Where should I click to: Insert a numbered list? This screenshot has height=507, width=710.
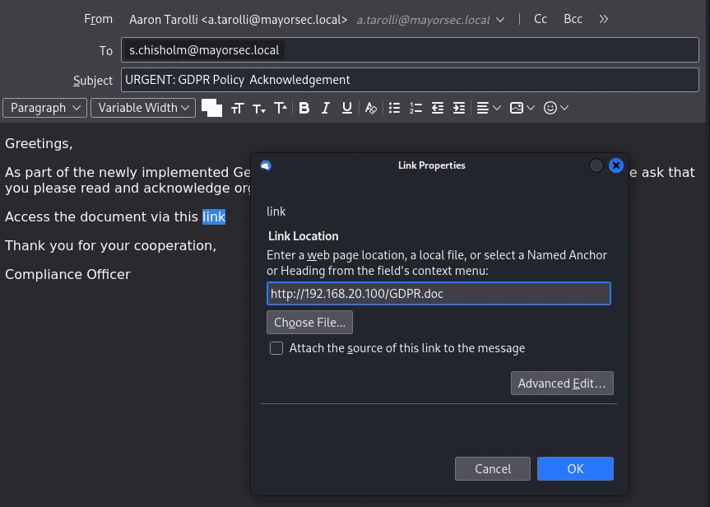click(x=416, y=108)
